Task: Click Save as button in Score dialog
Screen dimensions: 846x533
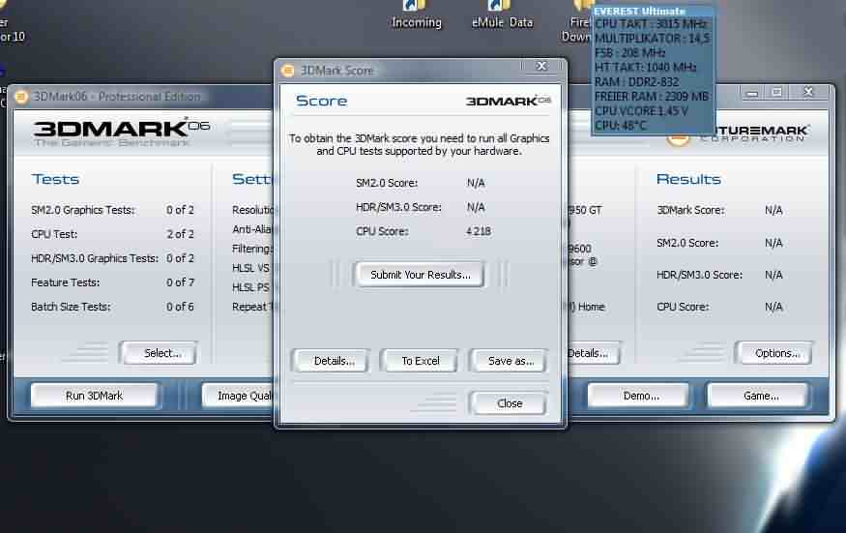Action: pyautogui.click(x=511, y=361)
